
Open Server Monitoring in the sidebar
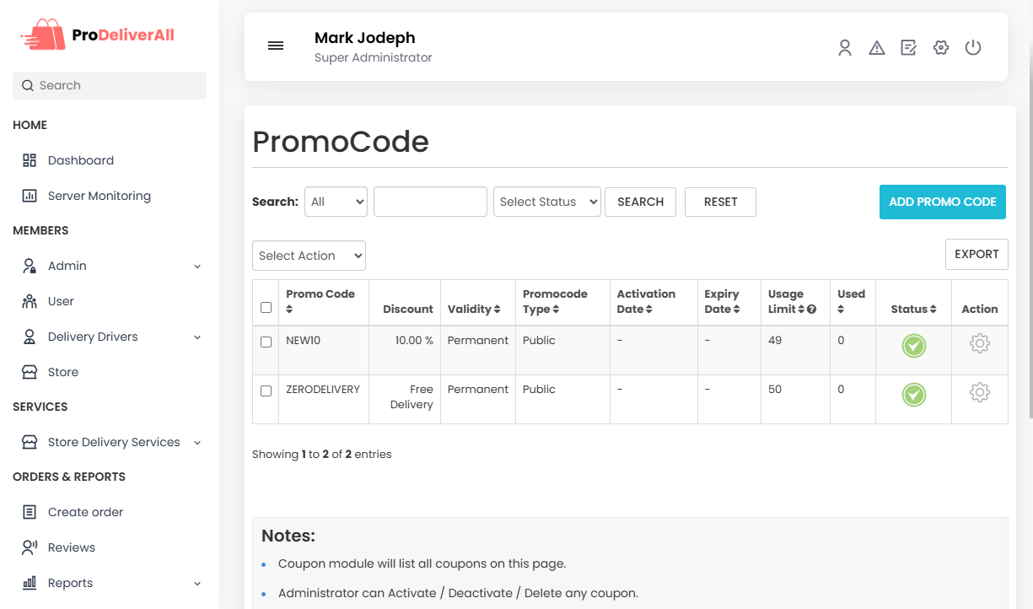pos(99,196)
